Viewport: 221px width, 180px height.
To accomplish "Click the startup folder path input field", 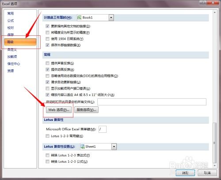I will pos(152,102).
